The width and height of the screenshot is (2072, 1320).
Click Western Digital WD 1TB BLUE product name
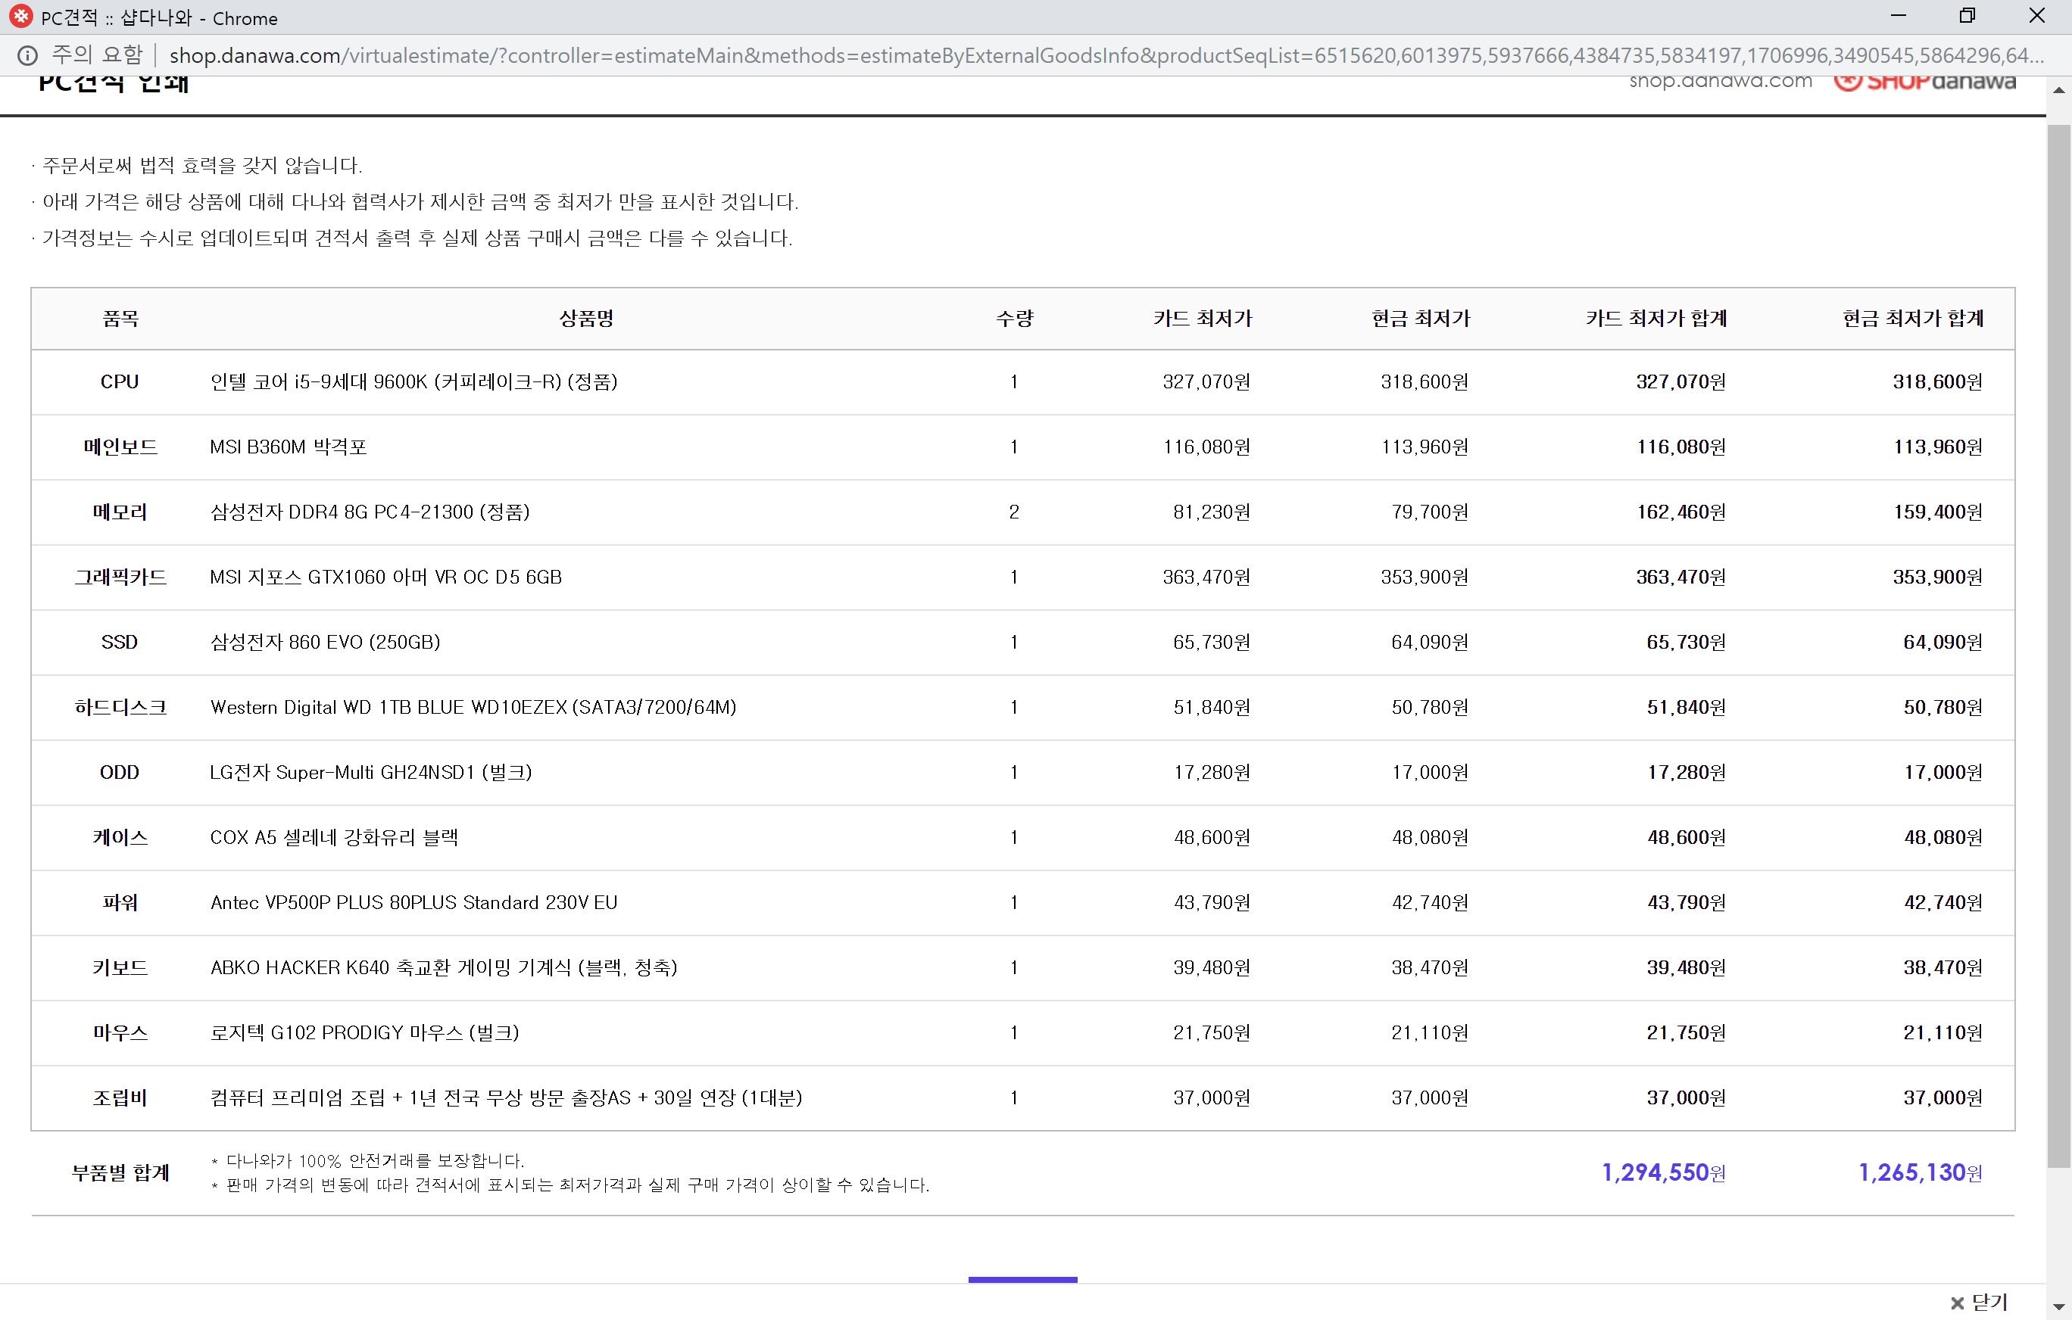pyautogui.click(x=473, y=708)
